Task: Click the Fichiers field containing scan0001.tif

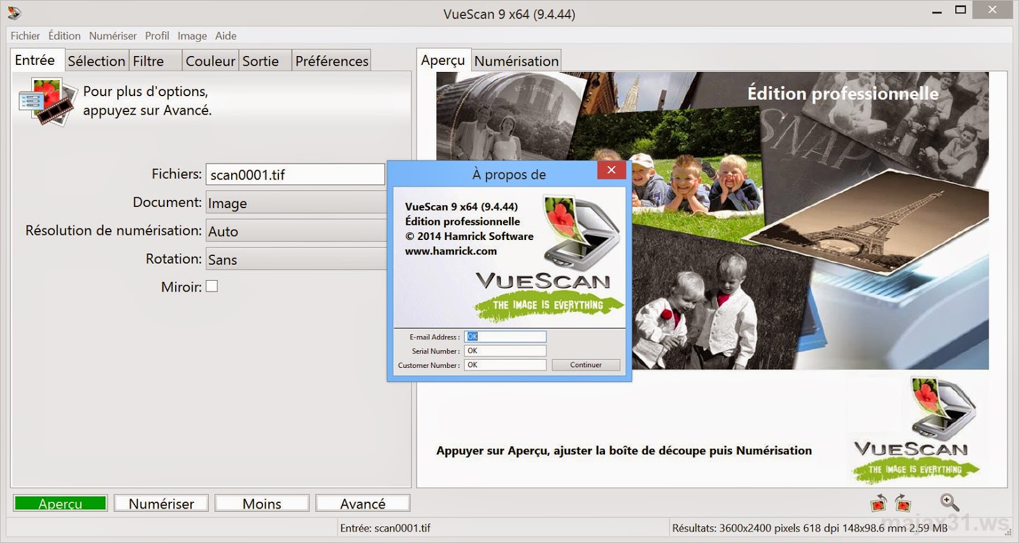Action: click(x=296, y=174)
